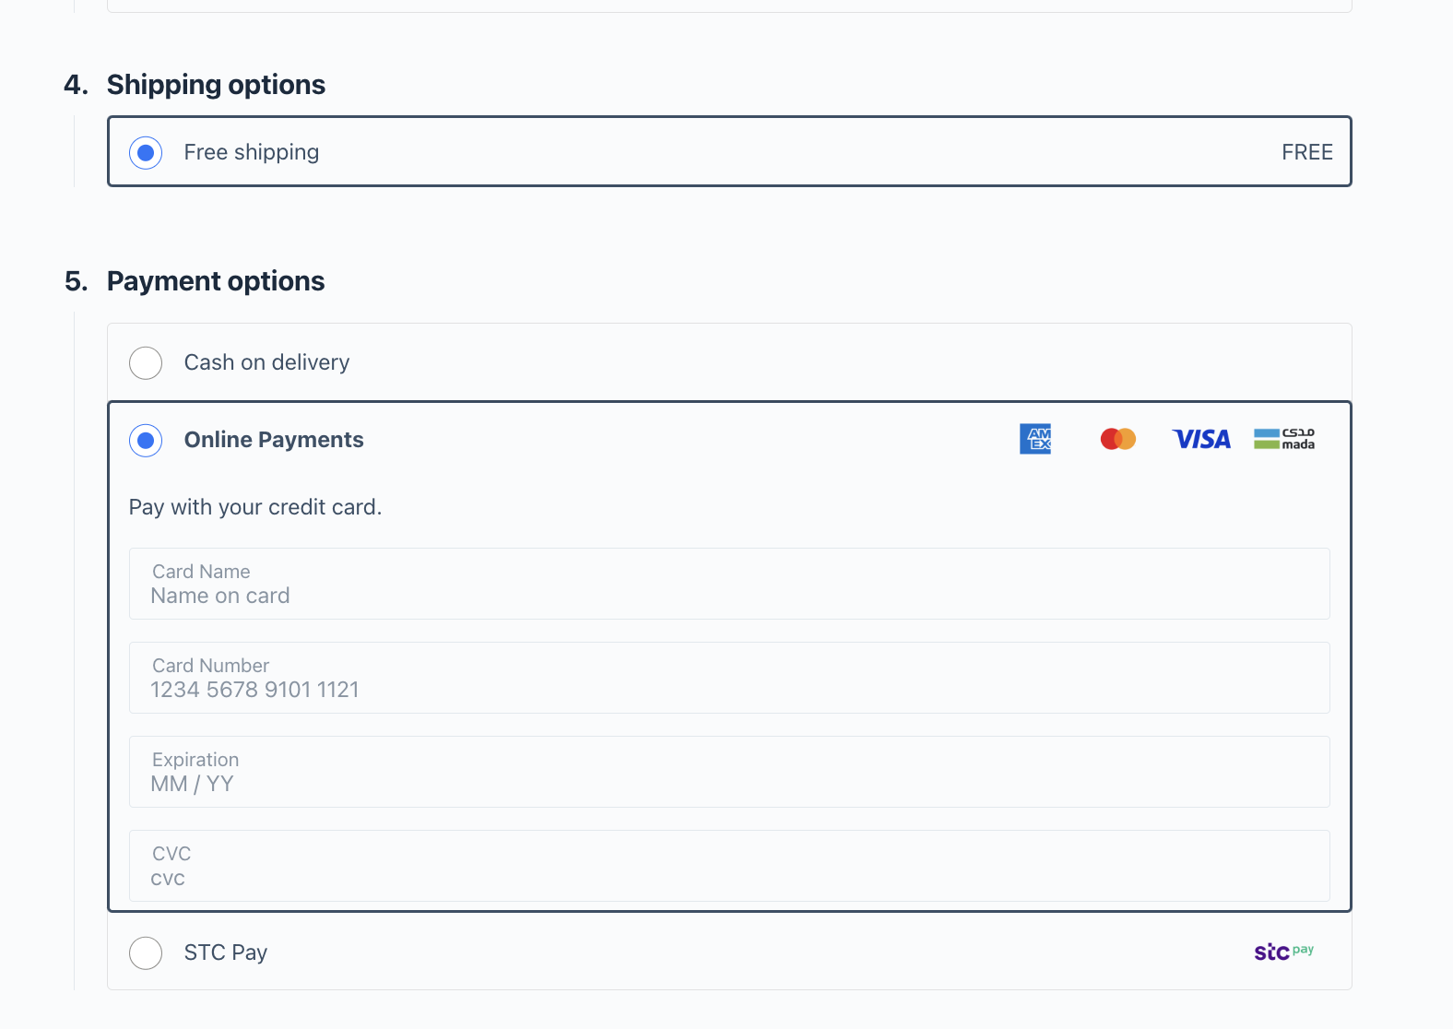Click the 'Cash on delivery' label text
This screenshot has width=1453, height=1029.
pos(266,362)
